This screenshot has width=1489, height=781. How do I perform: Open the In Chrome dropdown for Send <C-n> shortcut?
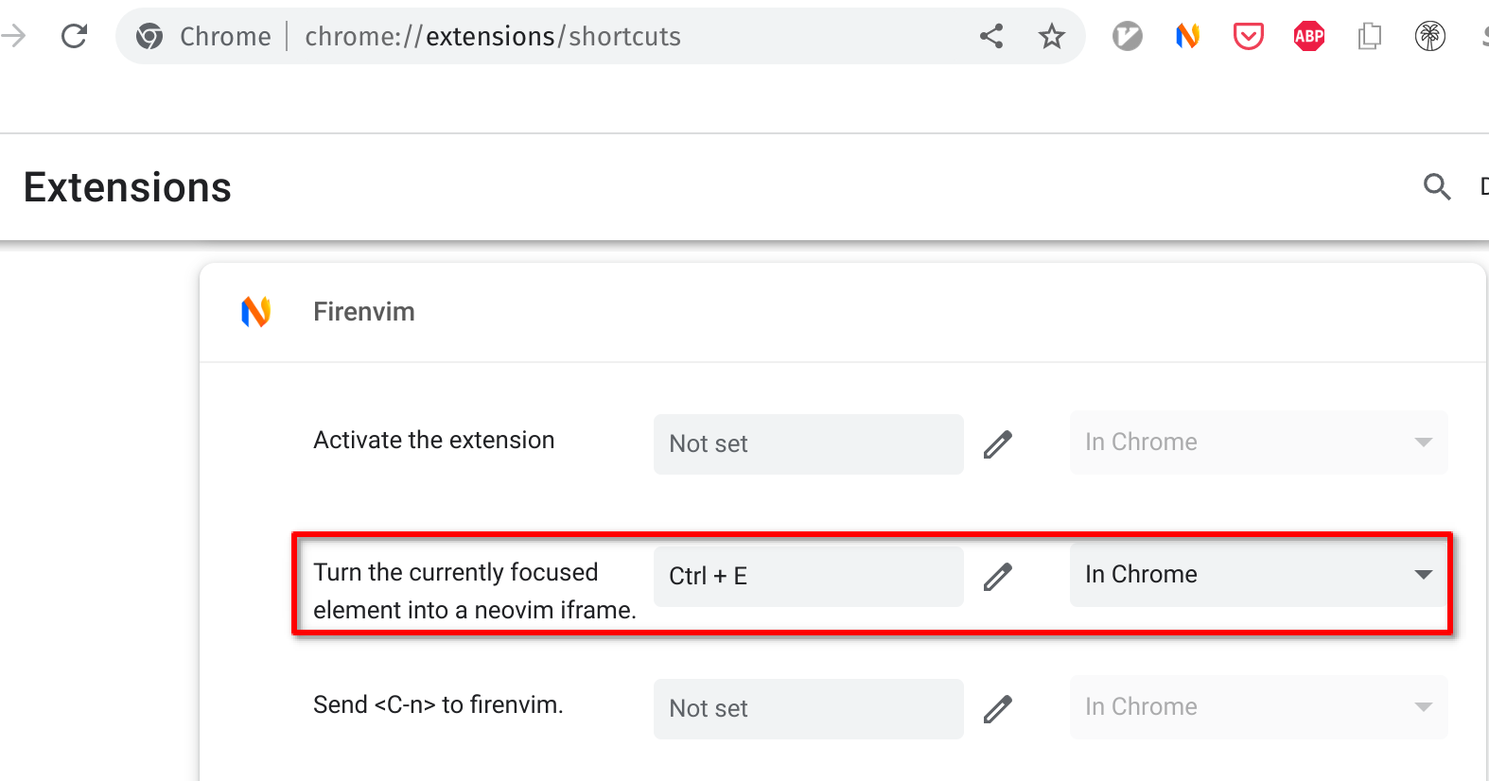1258,706
